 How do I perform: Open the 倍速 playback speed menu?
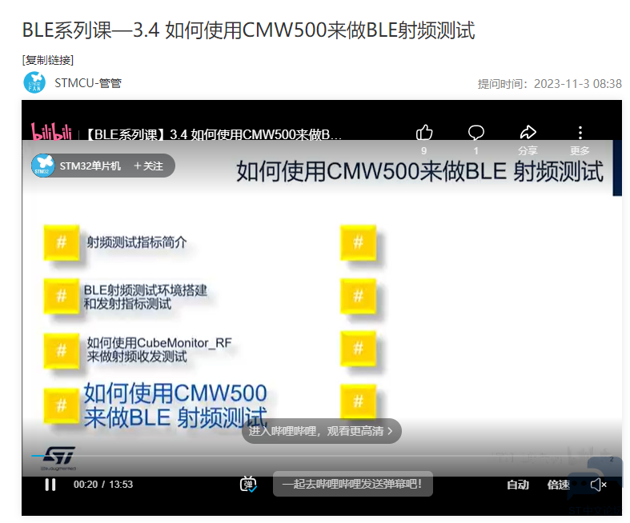tap(558, 485)
